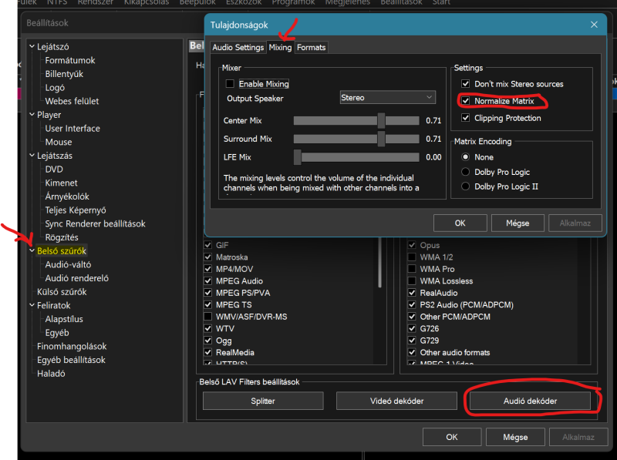Toggle Clipping Protection checkbox
The width and height of the screenshot is (617, 460).
(466, 118)
